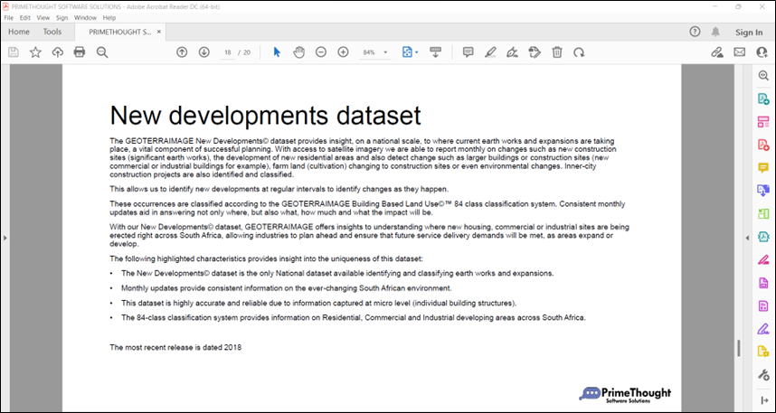Save the file with the floppy icon
This screenshot has width=776, height=413.
[14, 52]
